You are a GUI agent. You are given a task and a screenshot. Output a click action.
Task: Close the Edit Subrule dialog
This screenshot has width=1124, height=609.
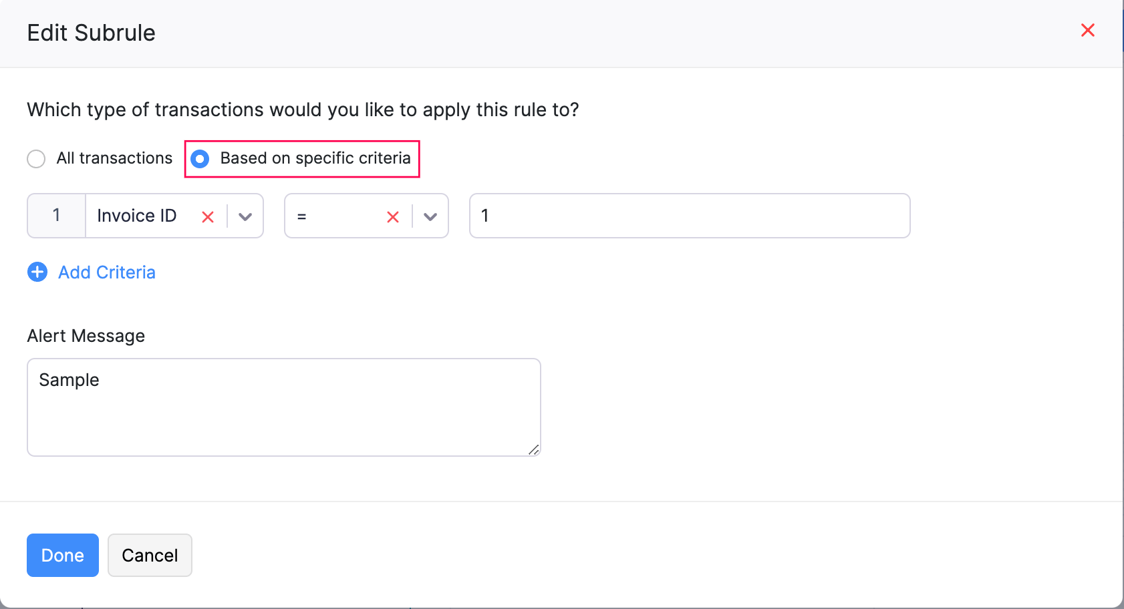[1087, 30]
